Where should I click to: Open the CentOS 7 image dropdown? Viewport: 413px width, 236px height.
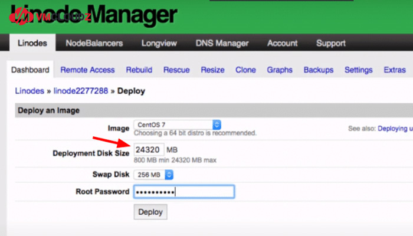177,124
